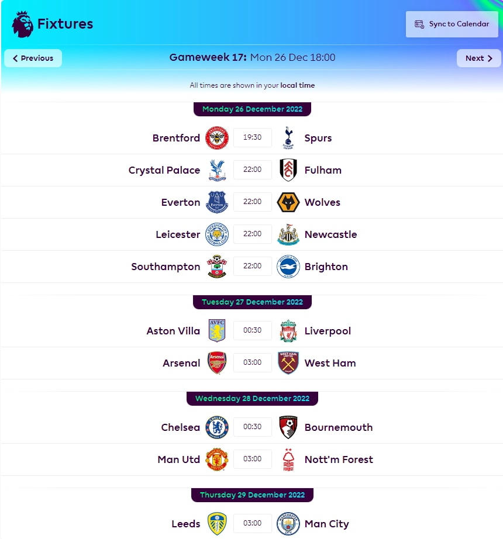Go to Next gameweek
Viewport: 503px width, 539px height.
coord(478,58)
